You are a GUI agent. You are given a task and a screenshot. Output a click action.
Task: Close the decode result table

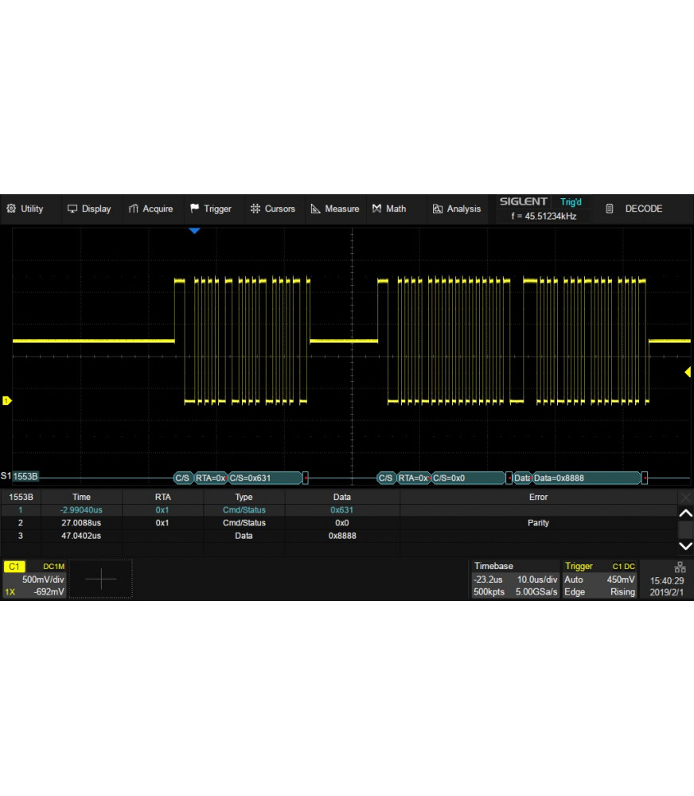click(x=684, y=497)
